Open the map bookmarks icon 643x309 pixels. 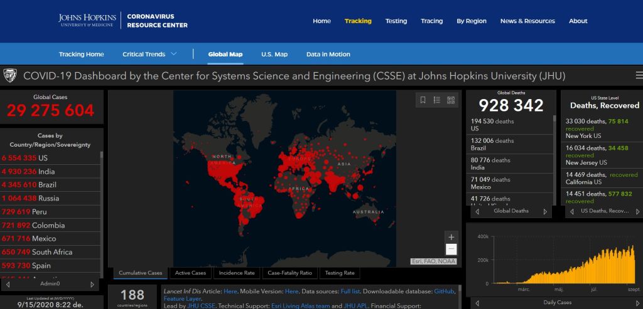[x=423, y=100]
